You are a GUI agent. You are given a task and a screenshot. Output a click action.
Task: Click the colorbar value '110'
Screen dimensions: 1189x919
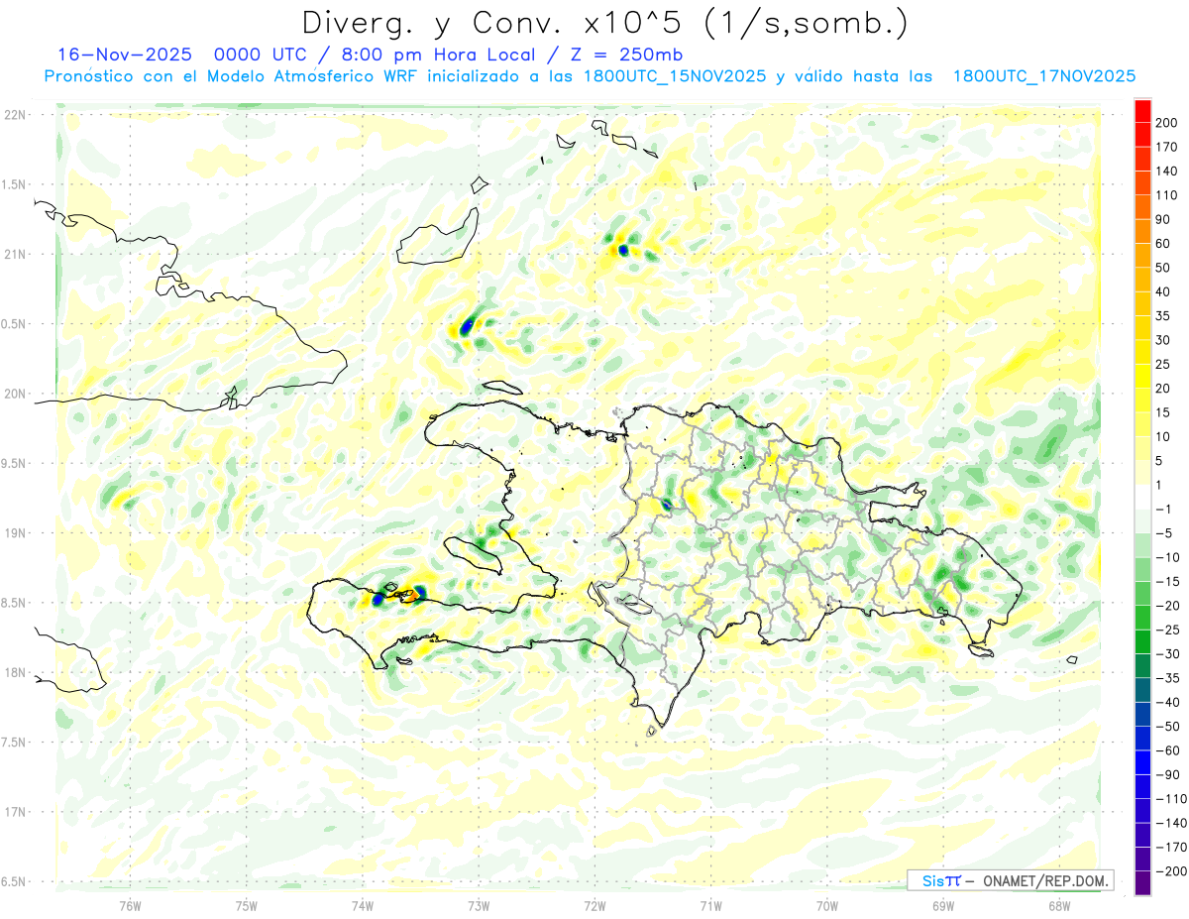coord(1168,195)
